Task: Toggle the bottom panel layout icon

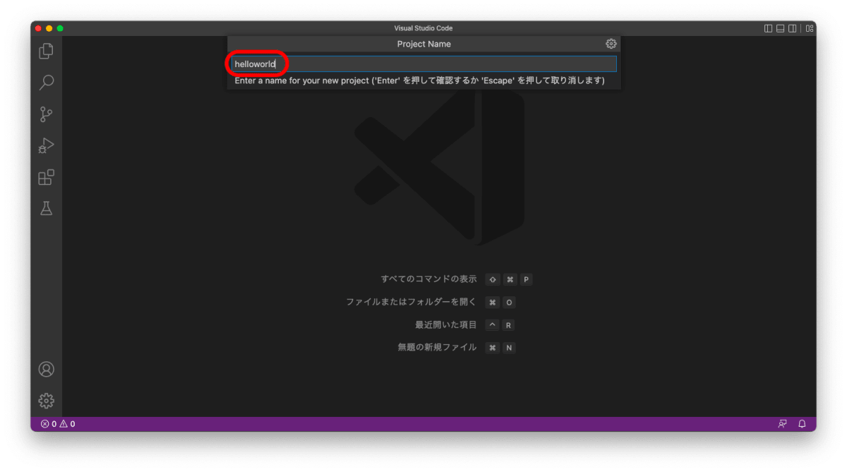Action: click(780, 28)
